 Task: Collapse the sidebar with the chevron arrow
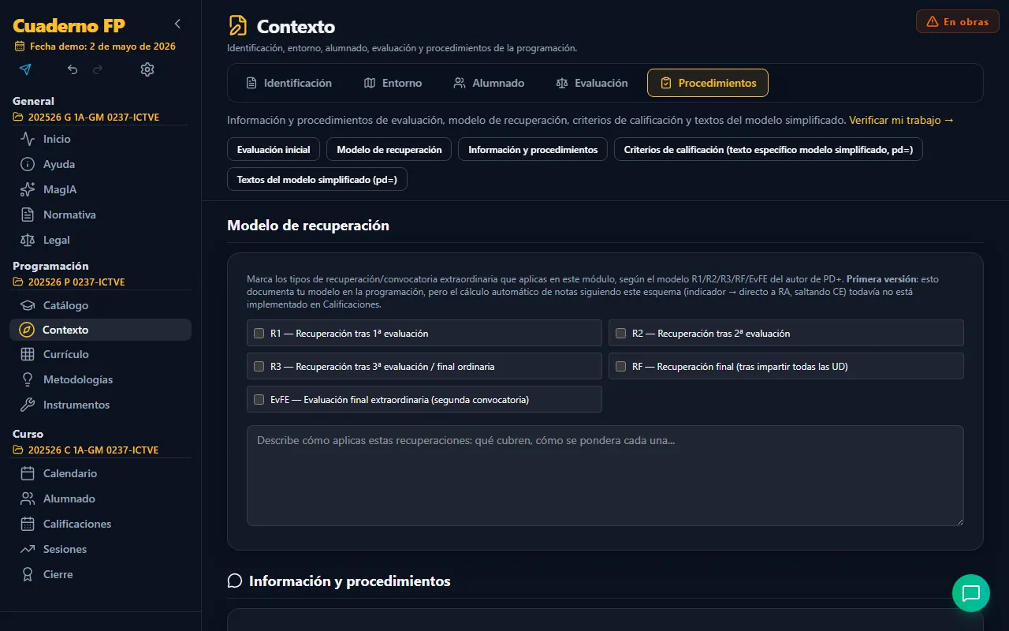click(x=177, y=24)
